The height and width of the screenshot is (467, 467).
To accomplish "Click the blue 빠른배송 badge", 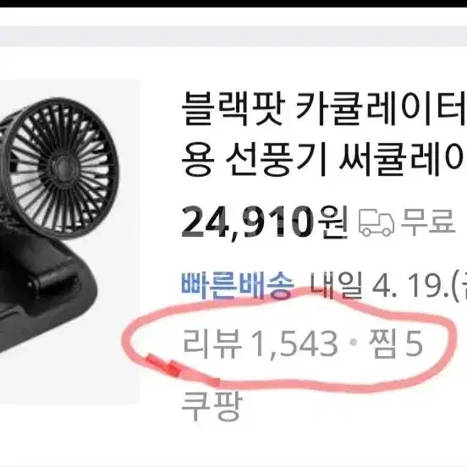I will click(238, 286).
